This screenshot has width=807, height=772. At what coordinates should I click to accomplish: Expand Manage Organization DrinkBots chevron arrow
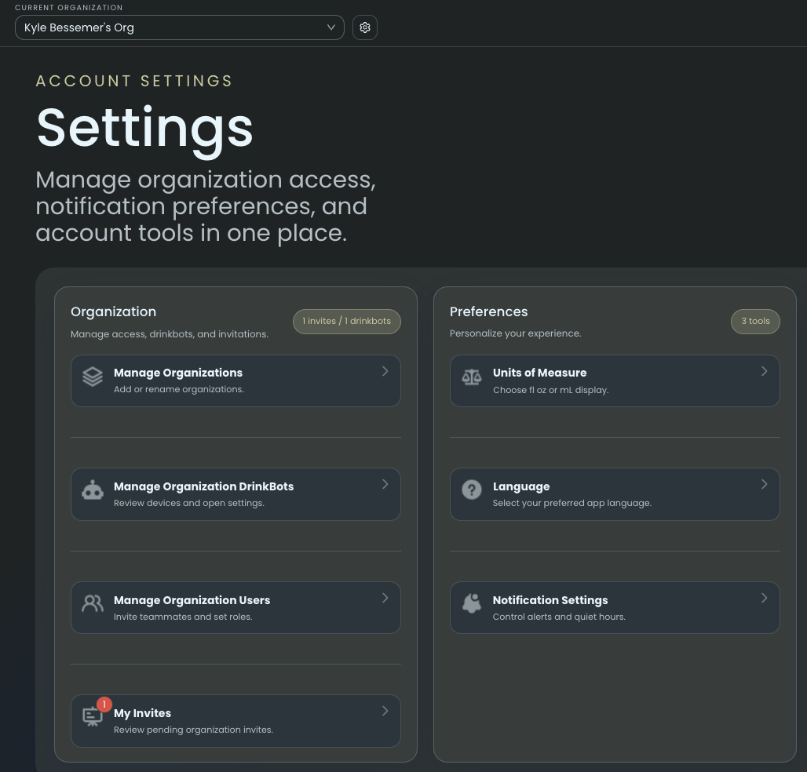tap(385, 484)
